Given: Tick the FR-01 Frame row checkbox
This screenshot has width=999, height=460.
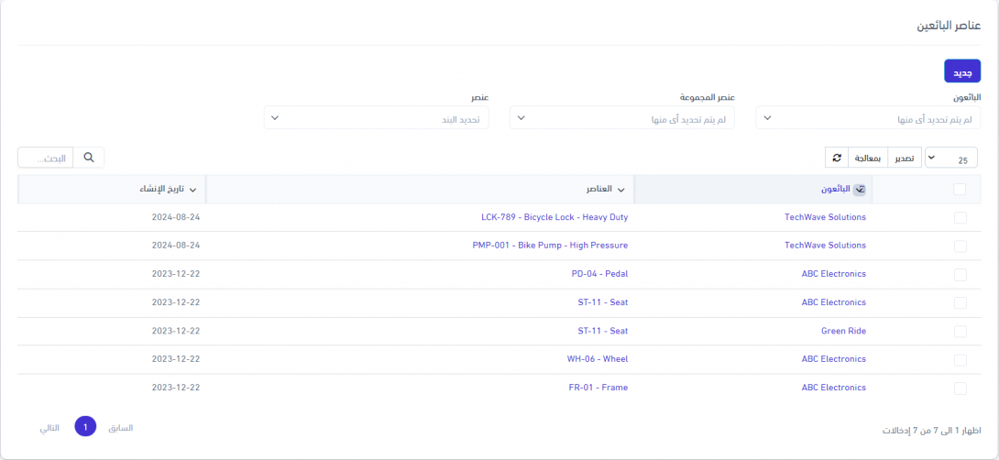Looking at the screenshot, I should point(960,388).
